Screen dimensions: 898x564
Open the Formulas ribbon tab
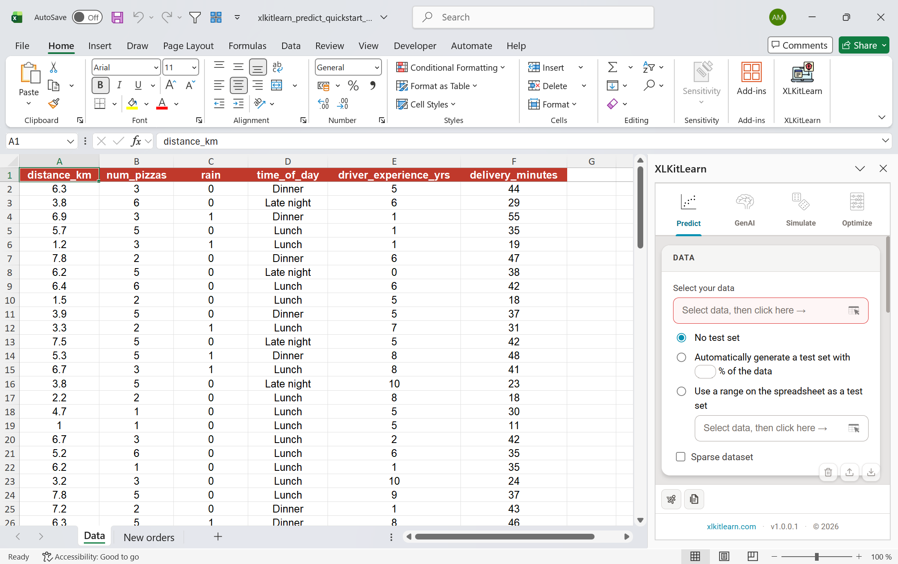(247, 46)
